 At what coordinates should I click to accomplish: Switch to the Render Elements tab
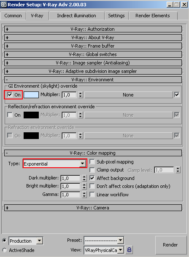[153, 16]
